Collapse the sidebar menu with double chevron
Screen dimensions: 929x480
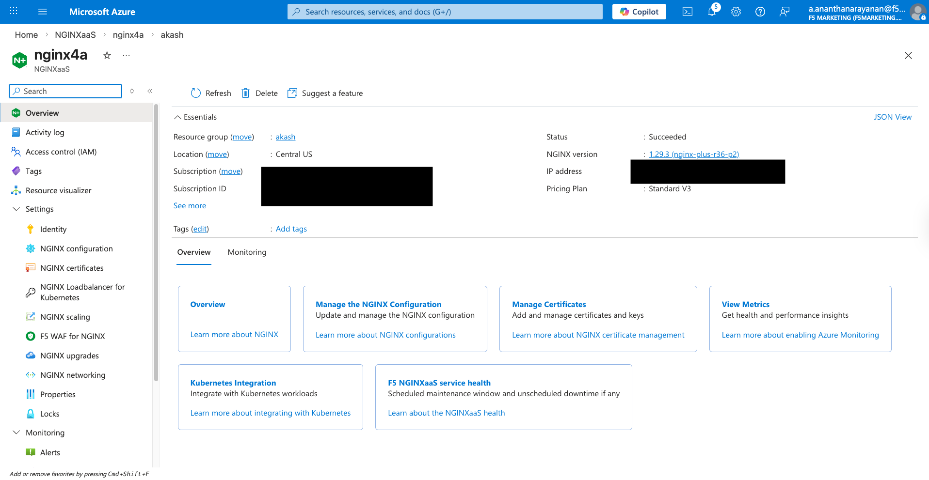(x=150, y=91)
